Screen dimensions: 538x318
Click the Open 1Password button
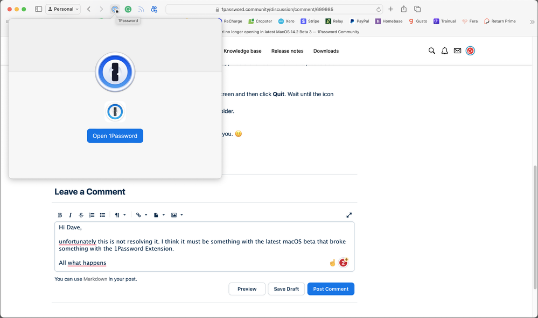point(115,136)
